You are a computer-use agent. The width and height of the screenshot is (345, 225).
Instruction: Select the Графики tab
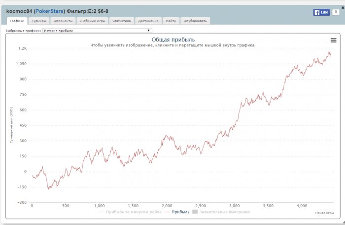[17, 21]
